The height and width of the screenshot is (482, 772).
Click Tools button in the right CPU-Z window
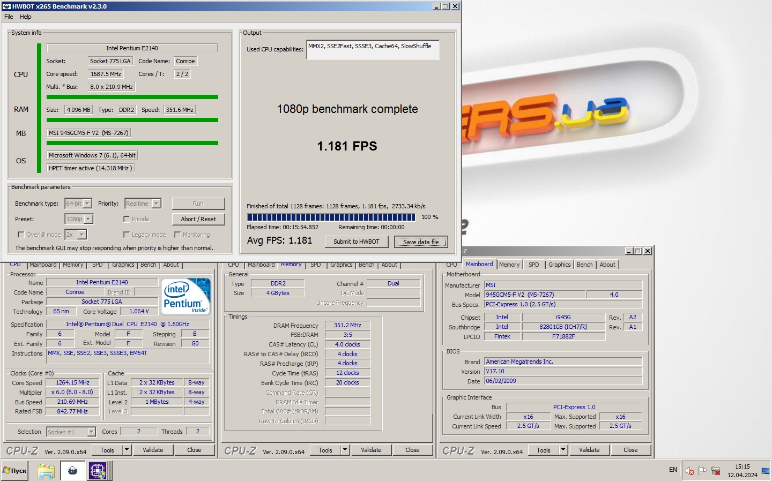544,450
